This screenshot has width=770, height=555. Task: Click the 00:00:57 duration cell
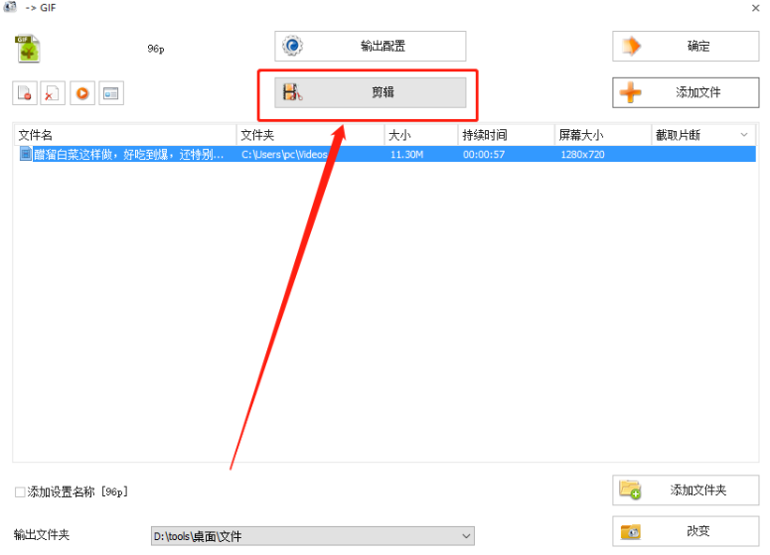[x=484, y=154]
